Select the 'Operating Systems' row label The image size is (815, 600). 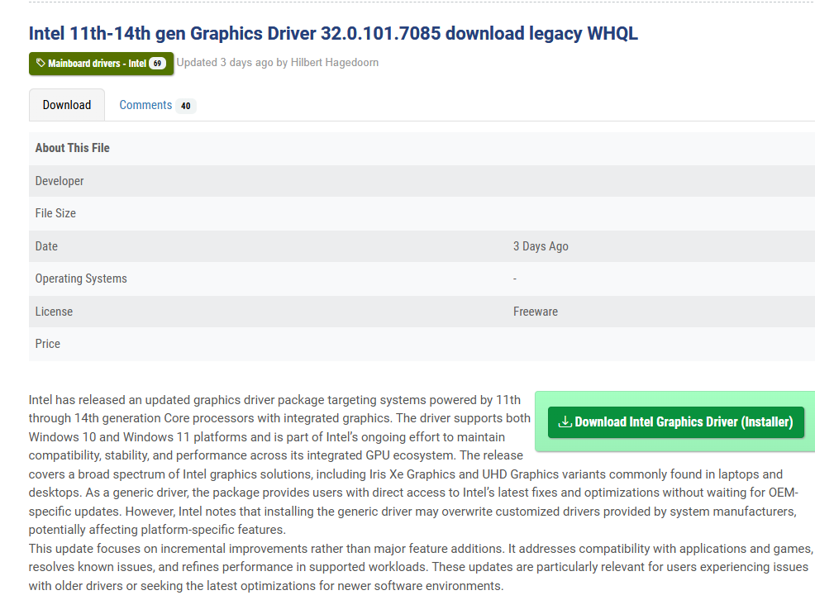[x=81, y=279]
